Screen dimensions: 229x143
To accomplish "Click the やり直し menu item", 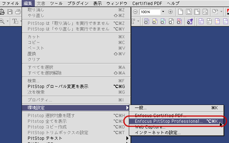I will 76,16.
